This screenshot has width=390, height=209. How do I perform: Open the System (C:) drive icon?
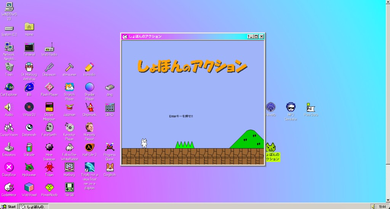9,28
